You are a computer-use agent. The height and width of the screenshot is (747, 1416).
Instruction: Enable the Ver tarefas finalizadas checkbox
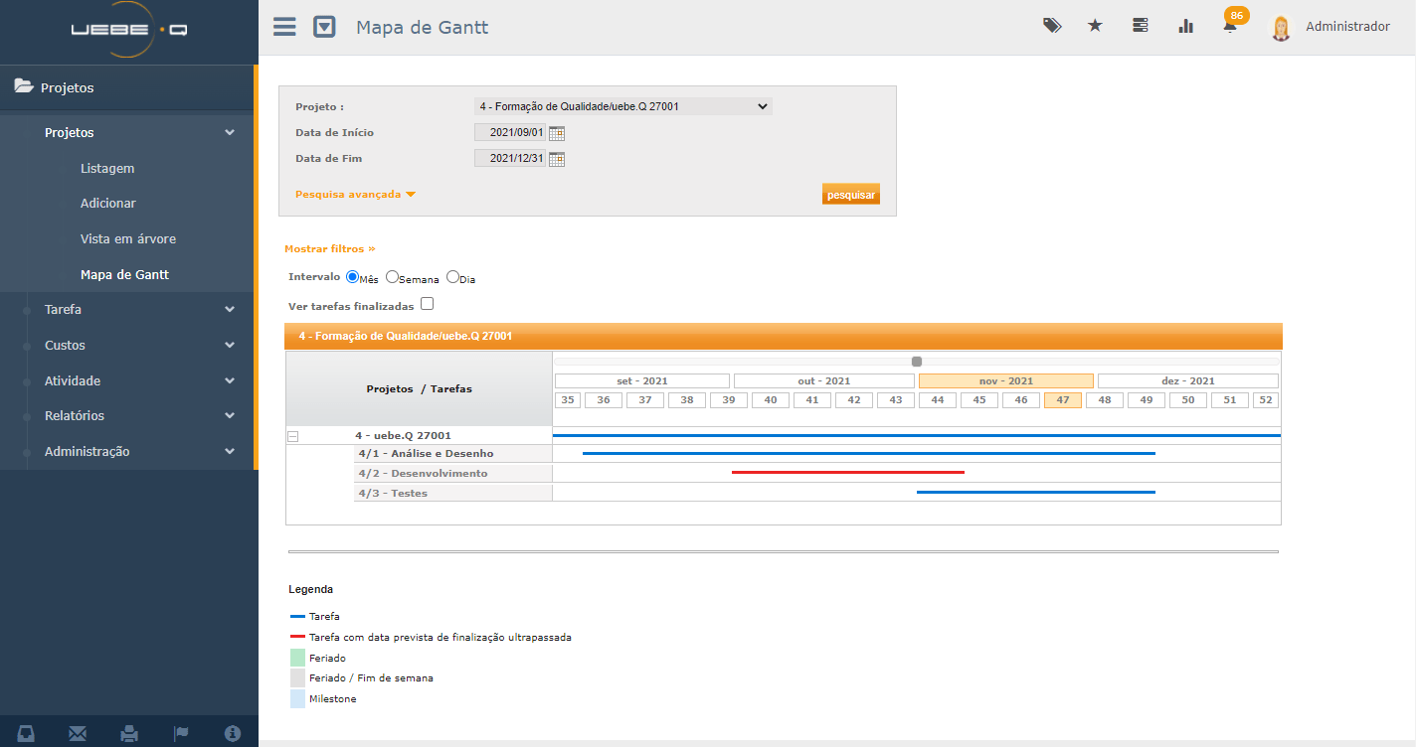(428, 304)
